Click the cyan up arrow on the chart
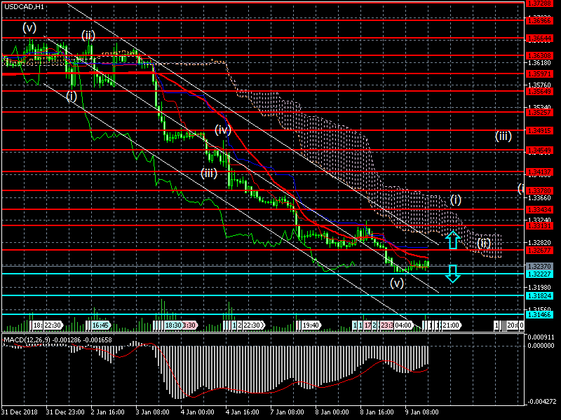This screenshot has height=420, width=561. [x=453, y=239]
